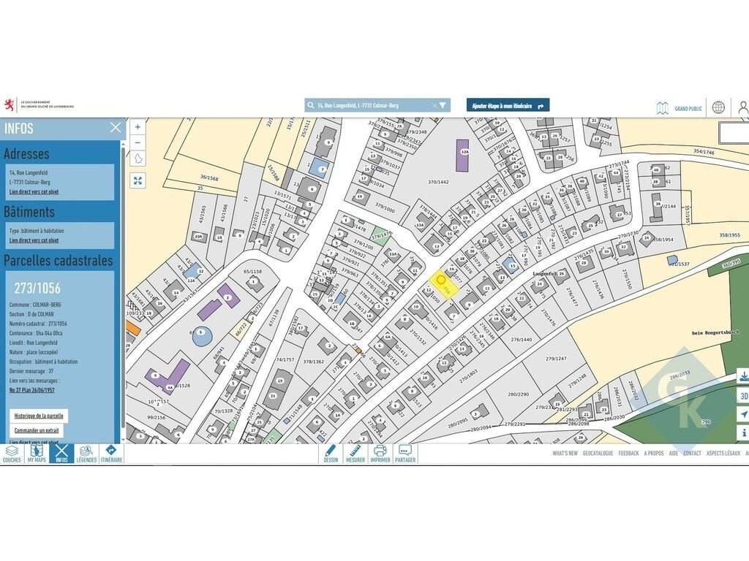This screenshot has width=749, height=561.
Task: Click Historique de la parcelle button
Action: (x=39, y=416)
